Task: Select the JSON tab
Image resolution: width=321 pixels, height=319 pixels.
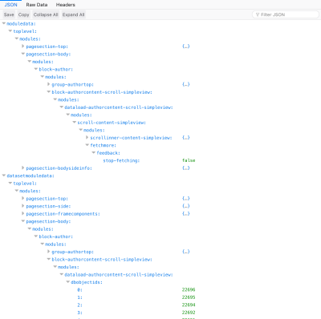Action: click(10, 5)
